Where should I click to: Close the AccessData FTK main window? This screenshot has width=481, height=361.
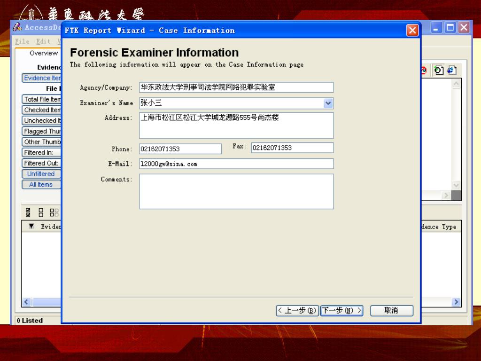(464, 28)
